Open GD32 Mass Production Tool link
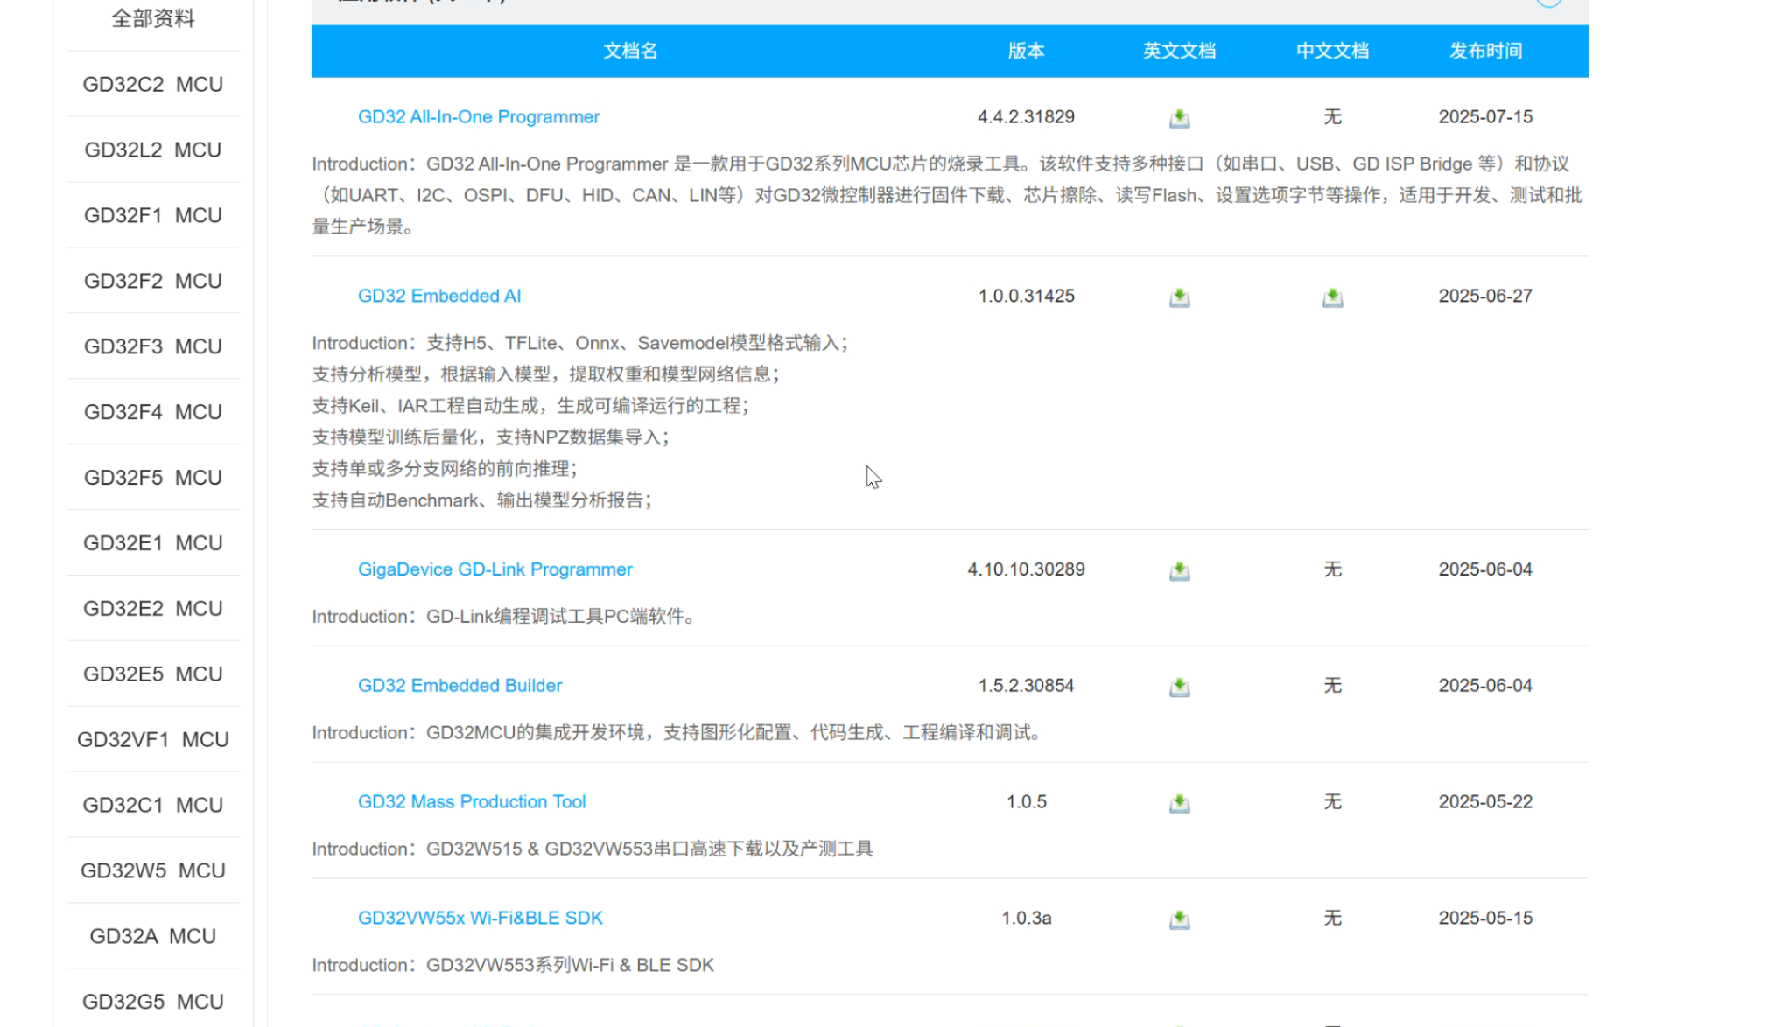This screenshot has height=1027, width=1768. [x=472, y=802]
